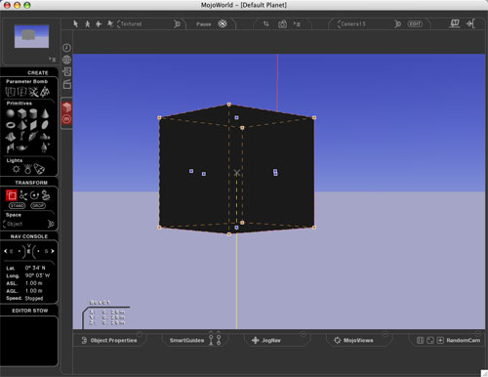Open the book help icon at top right

(455, 23)
